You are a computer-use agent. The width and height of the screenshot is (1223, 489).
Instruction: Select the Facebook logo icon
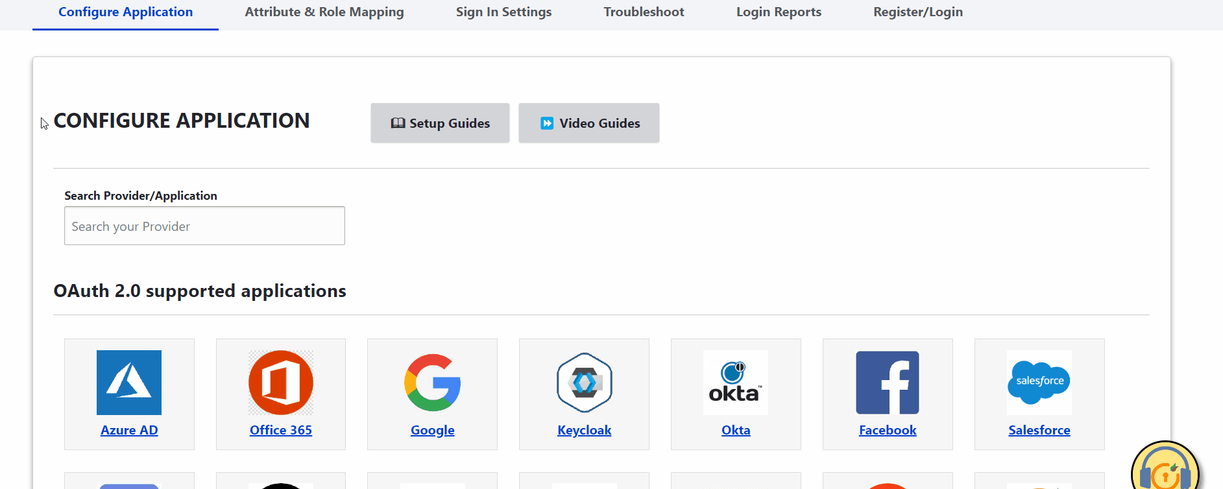tap(888, 383)
